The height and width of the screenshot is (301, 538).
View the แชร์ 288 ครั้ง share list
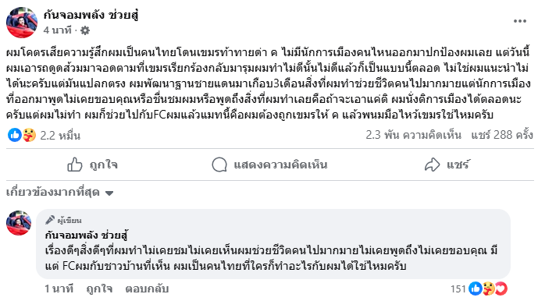(x=502, y=135)
